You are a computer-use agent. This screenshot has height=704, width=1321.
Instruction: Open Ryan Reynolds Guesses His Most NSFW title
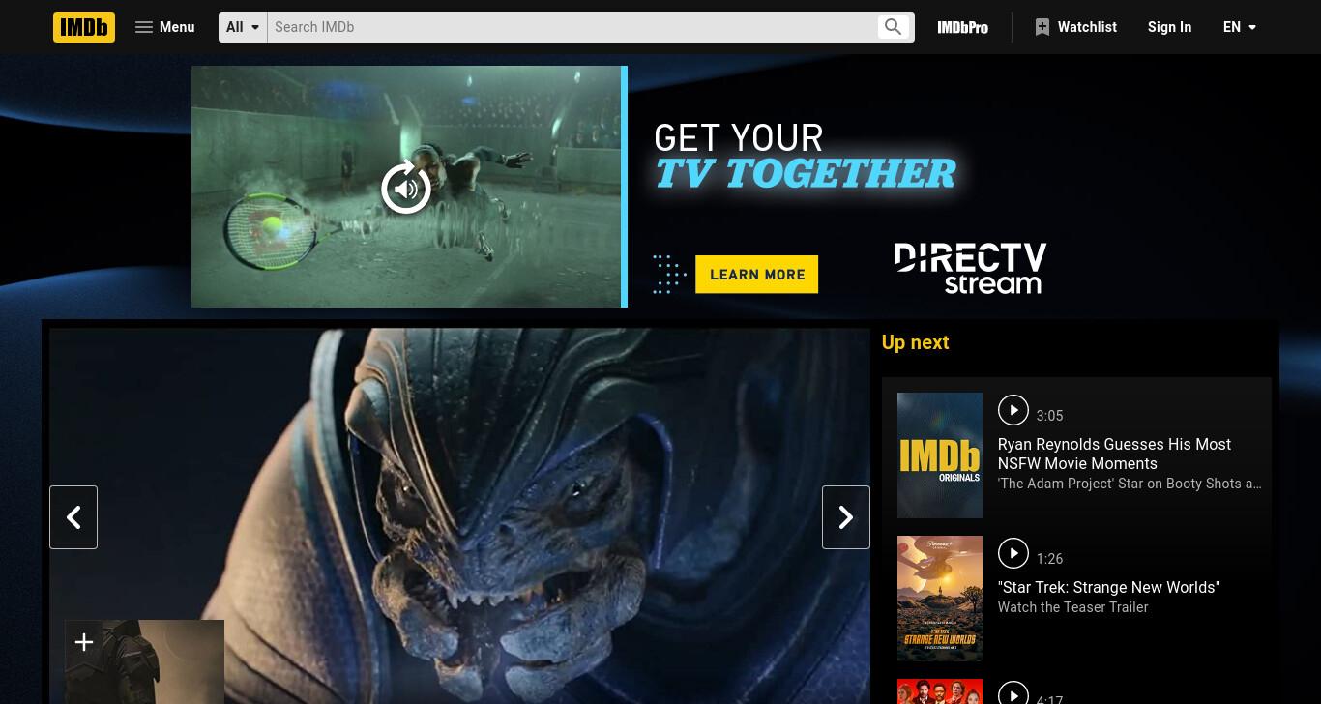[1114, 454]
